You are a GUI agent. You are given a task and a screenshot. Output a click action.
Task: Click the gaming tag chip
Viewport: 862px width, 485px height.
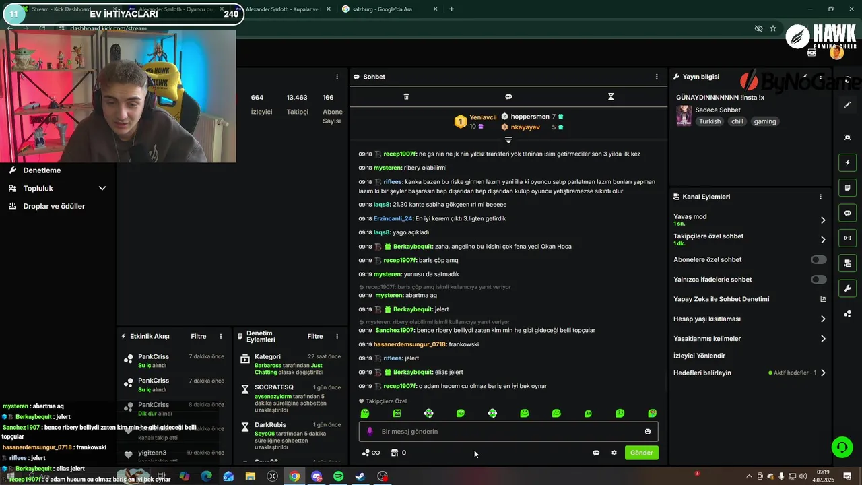point(765,121)
